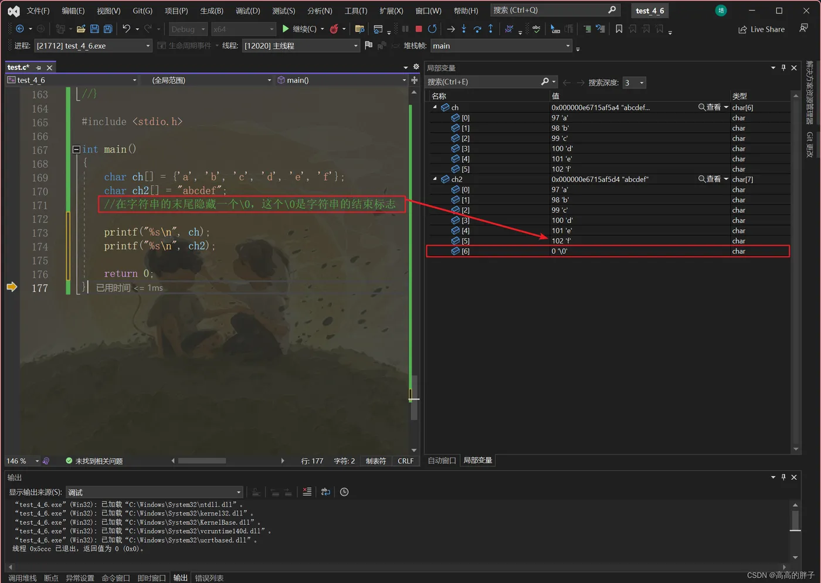Click the feedback icon next to Live Share
This screenshot has height=583, width=821.
coord(803,28)
